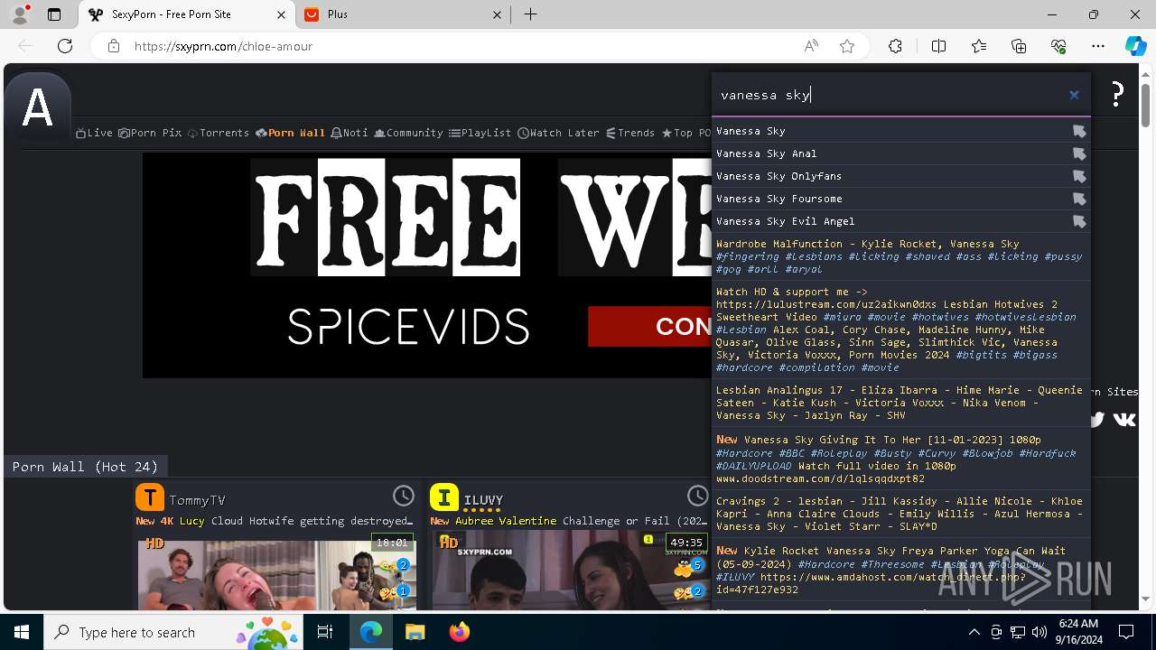1156x650 pixels.
Task: Open the Twitter bird icon
Action: (1097, 419)
